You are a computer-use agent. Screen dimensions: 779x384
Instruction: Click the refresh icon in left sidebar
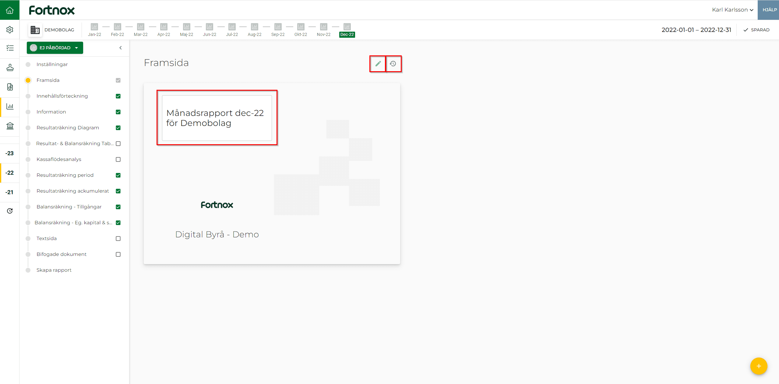[x=10, y=211]
